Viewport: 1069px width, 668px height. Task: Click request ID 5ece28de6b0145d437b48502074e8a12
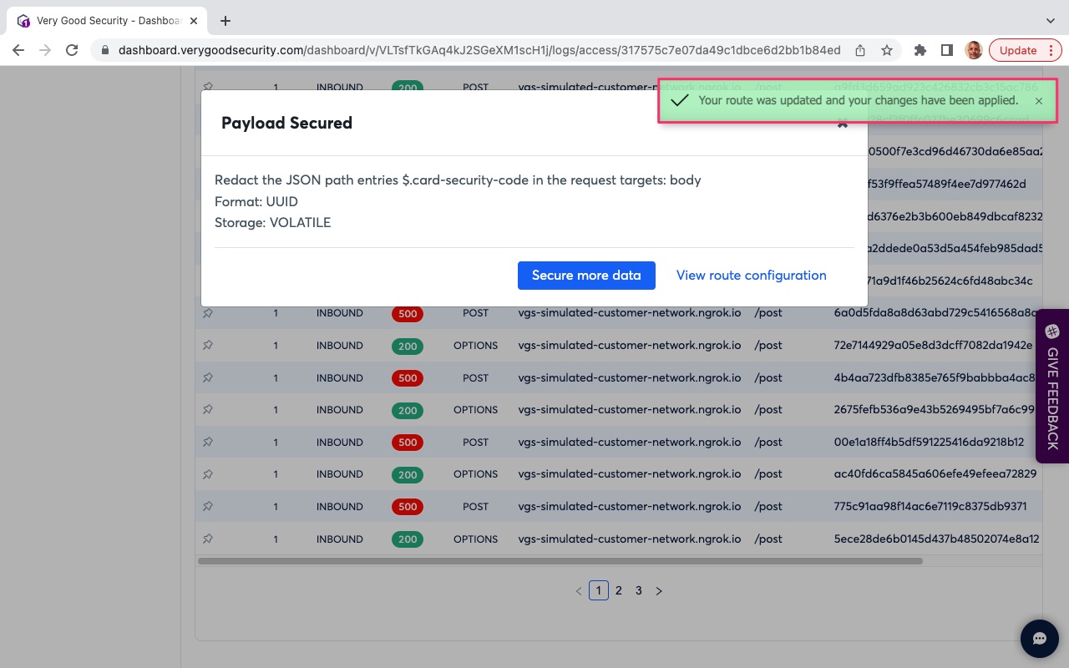point(936,539)
